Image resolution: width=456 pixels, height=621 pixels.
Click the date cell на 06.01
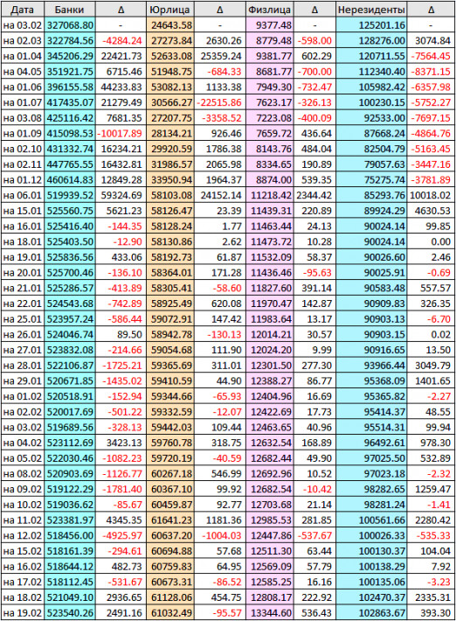click(x=22, y=195)
